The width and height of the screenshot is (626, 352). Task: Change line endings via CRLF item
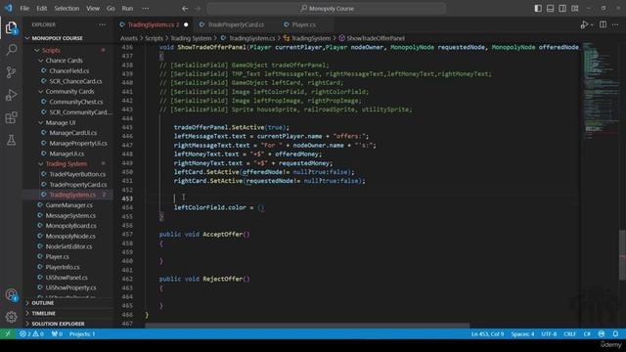pyautogui.click(x=569, y=333)
